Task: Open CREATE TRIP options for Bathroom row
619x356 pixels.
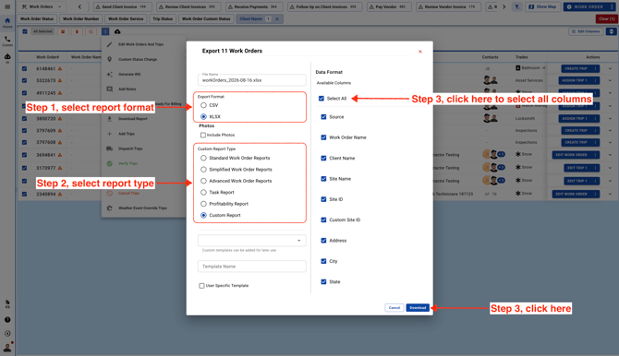Action: (595, 68)
